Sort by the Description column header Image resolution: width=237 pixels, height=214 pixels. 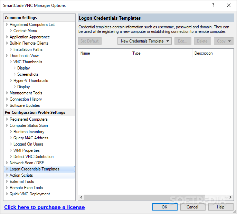(213, 53)
